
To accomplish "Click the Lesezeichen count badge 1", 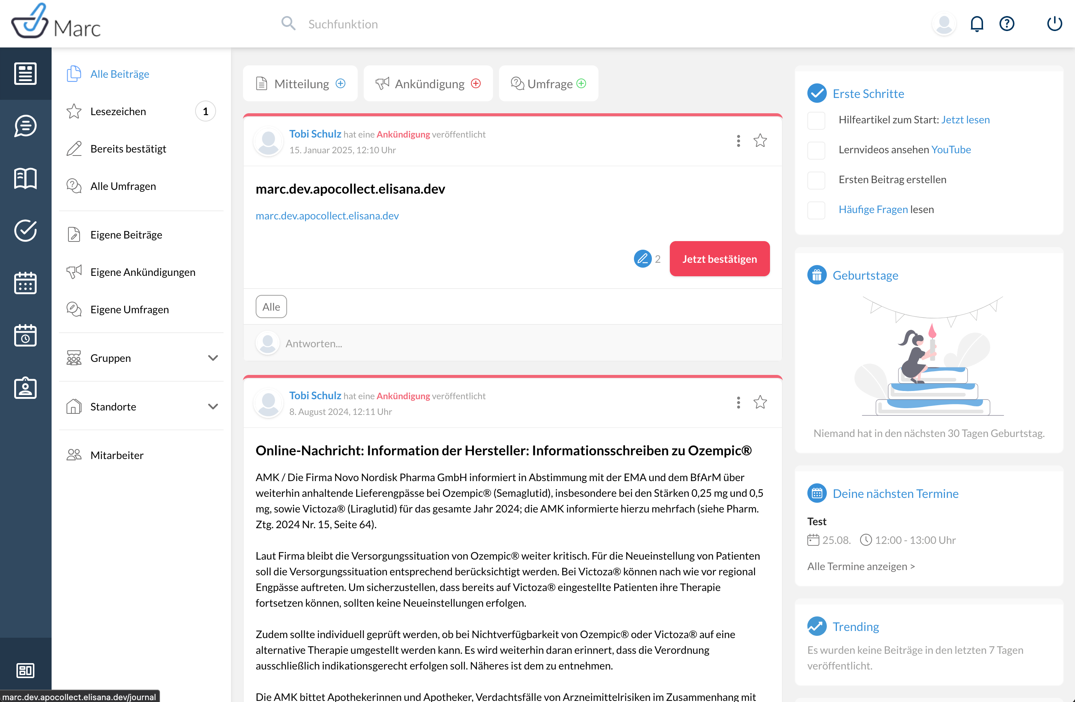I will (x=206, y=111).
